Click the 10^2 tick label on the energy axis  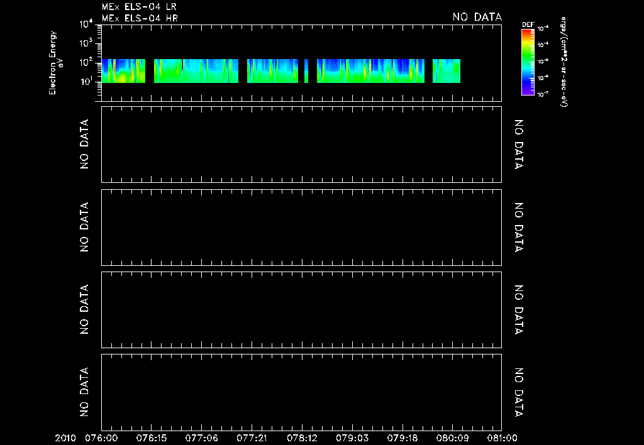(x=86, y=62)
